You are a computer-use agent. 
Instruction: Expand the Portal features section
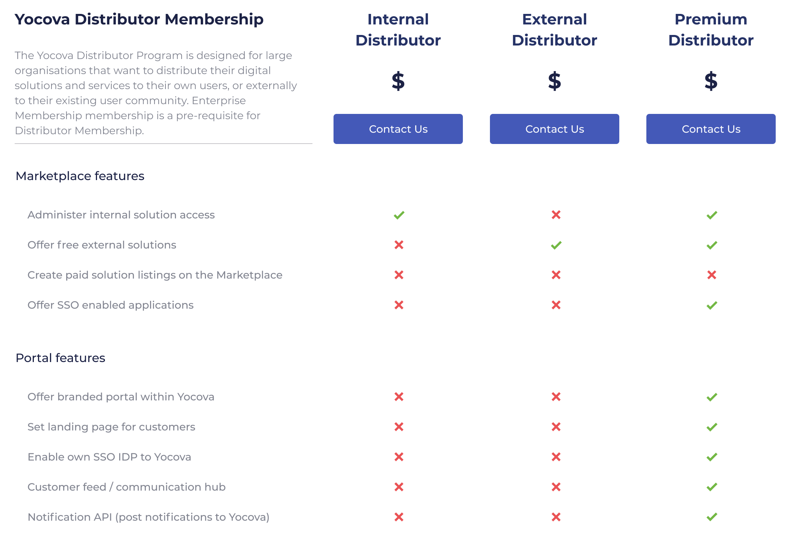[x=60, y=358]
